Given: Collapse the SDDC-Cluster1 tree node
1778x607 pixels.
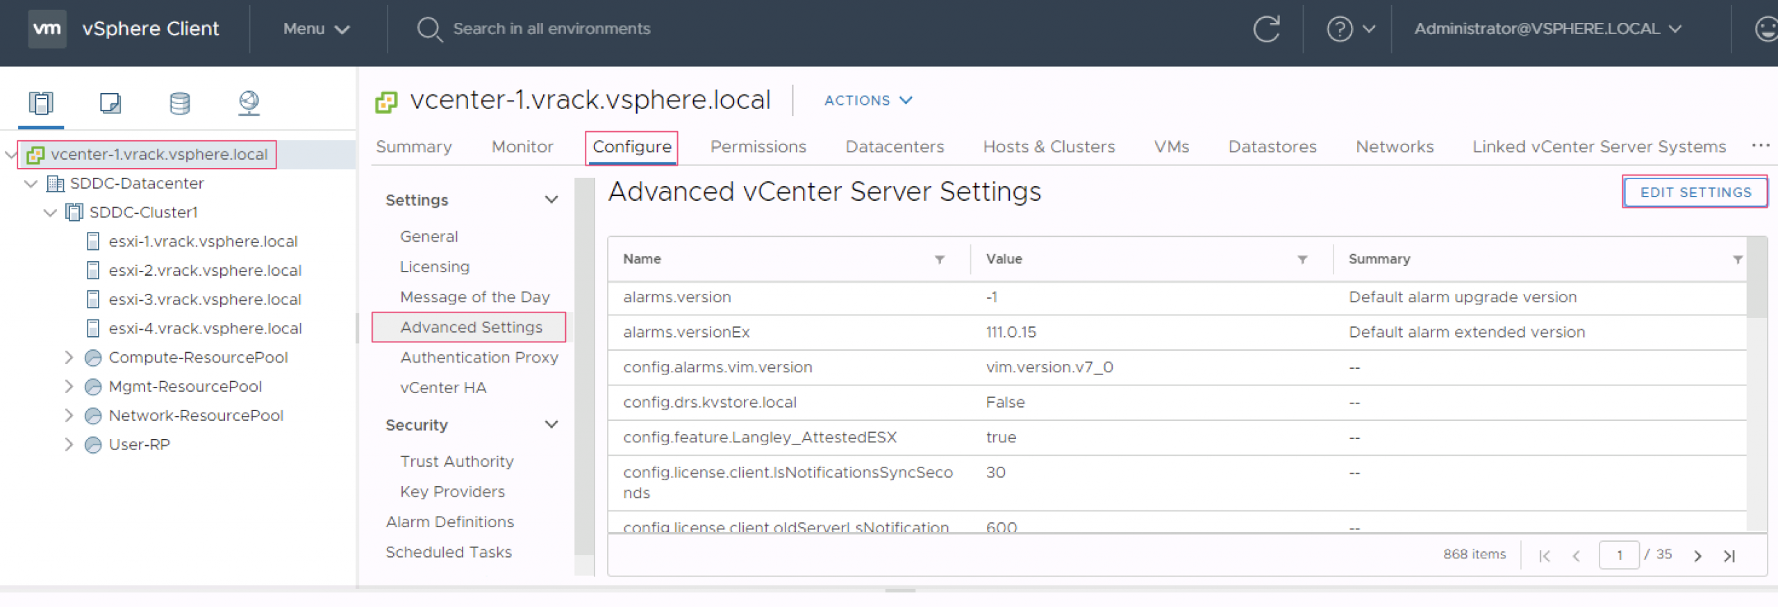Looking at the screenshot, I should point(50,213).
